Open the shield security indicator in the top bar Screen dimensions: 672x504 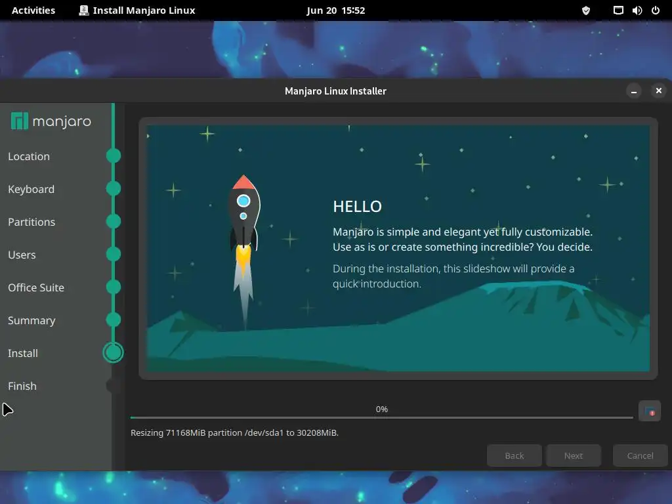586,10
